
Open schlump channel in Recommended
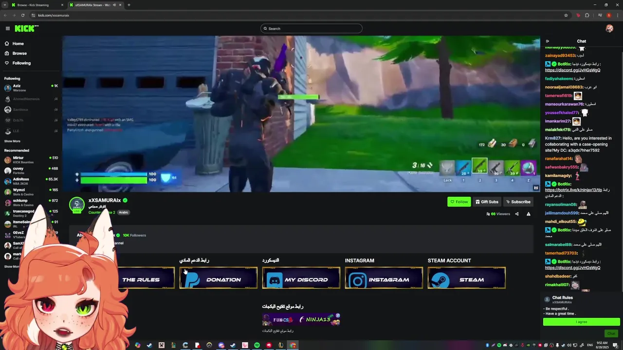31,203
